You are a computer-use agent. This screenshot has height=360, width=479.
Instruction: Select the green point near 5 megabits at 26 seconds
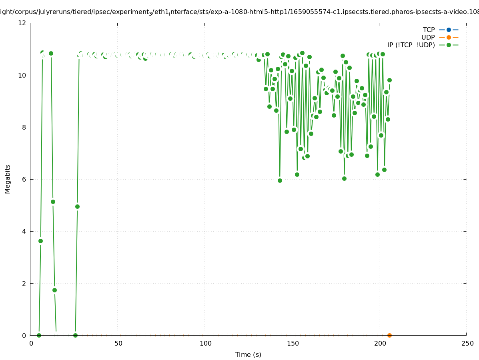pyautogui.click(x=77, y=206)
